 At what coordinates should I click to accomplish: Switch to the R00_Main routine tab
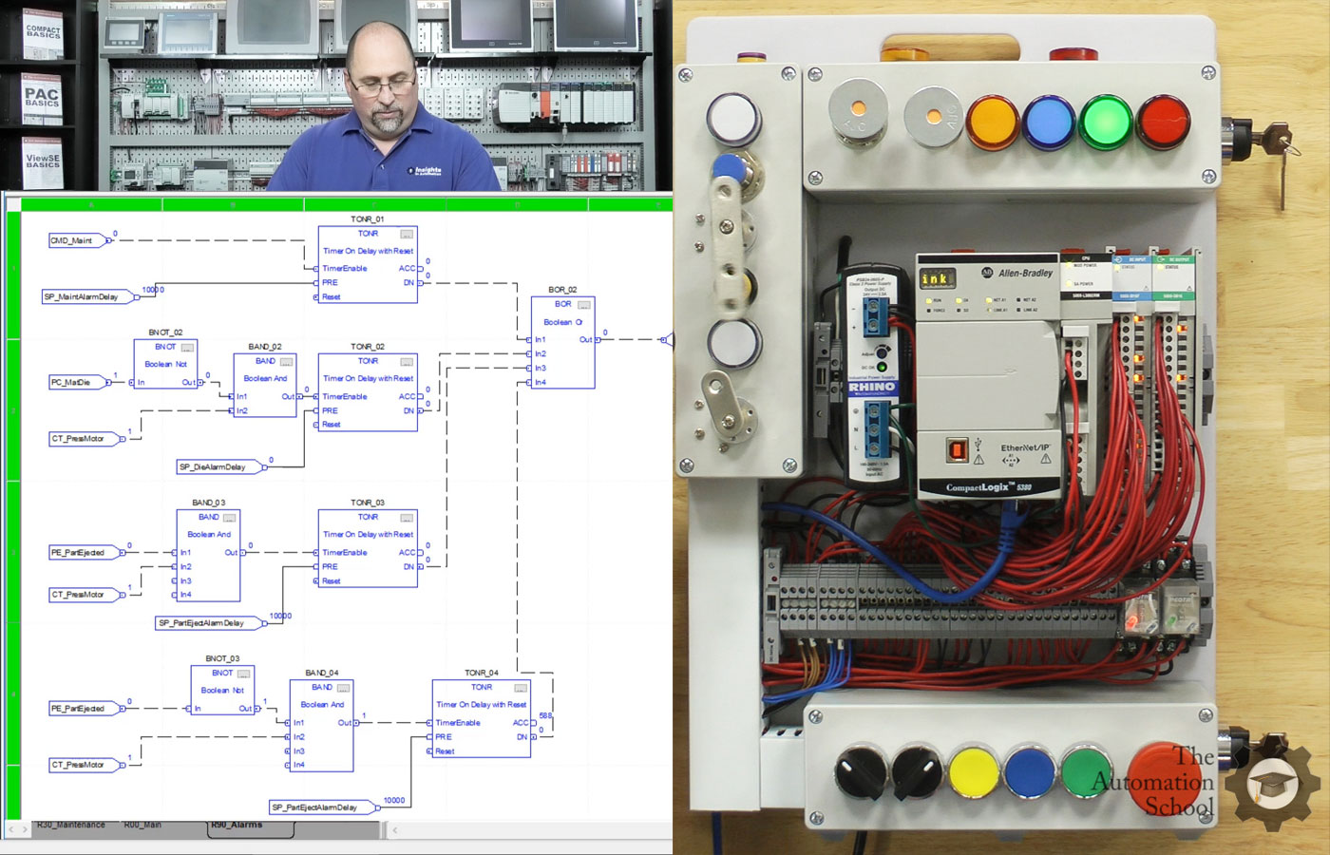pyautogui.click(x=143, y=826)
